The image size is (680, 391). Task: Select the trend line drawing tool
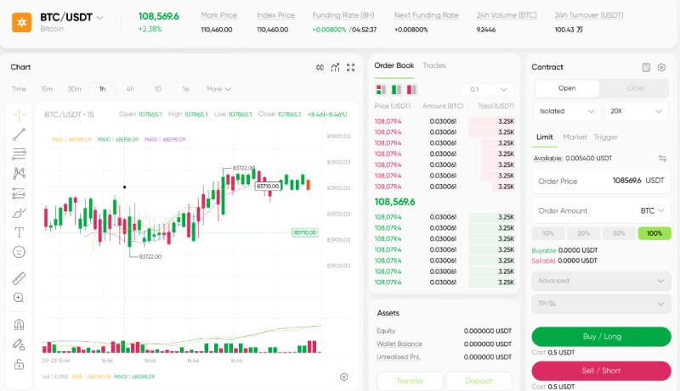tap(19, 135)
